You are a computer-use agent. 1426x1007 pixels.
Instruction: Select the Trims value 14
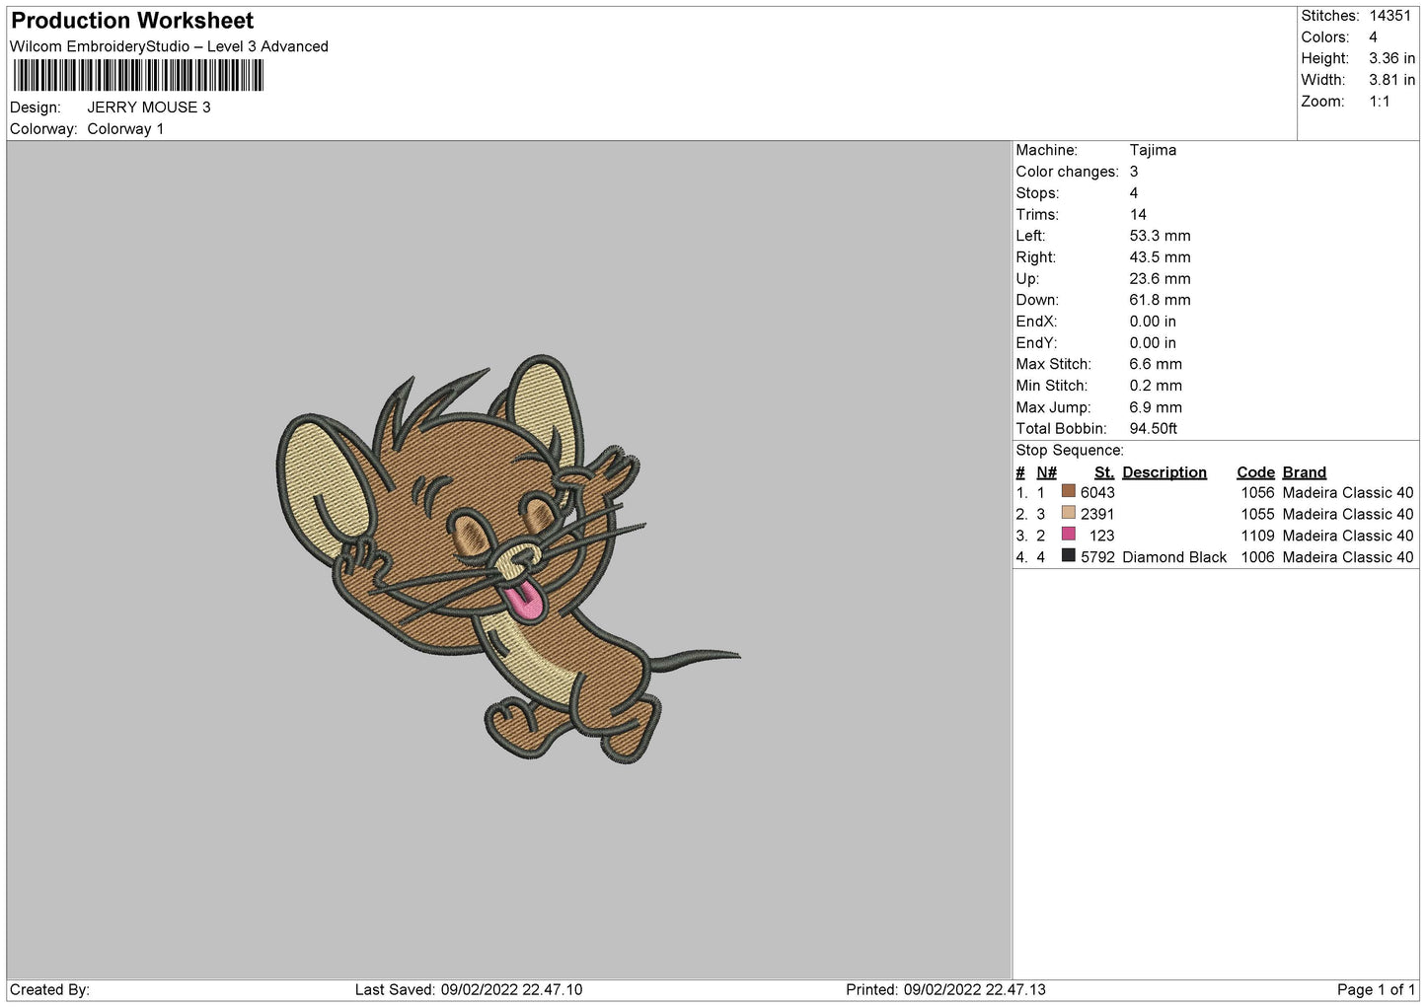point(1138,215)
